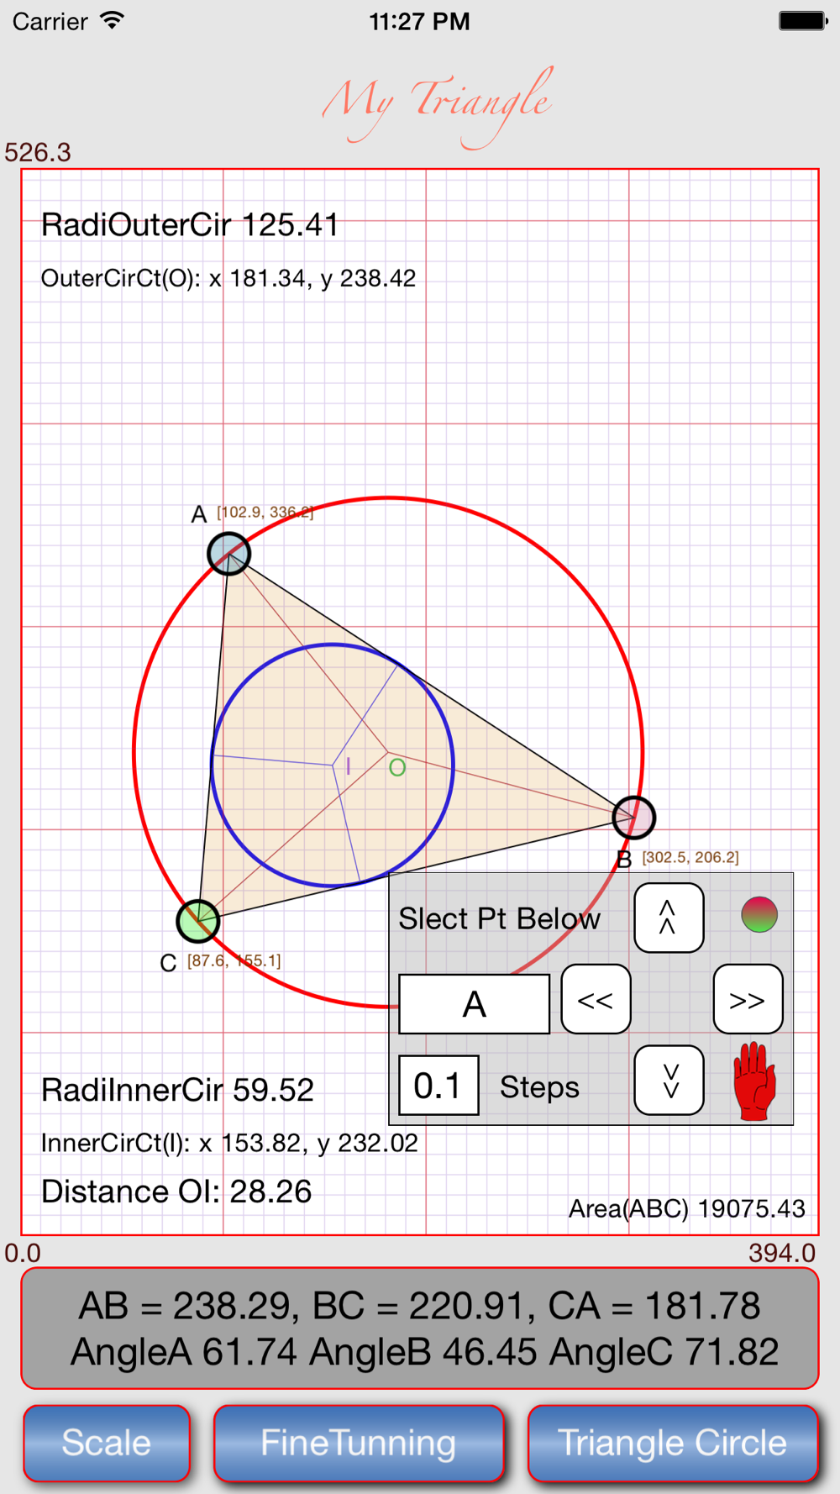Screen dimensions: 840x1494
Task: Open the Scale button
Action: click(107, 1443)
